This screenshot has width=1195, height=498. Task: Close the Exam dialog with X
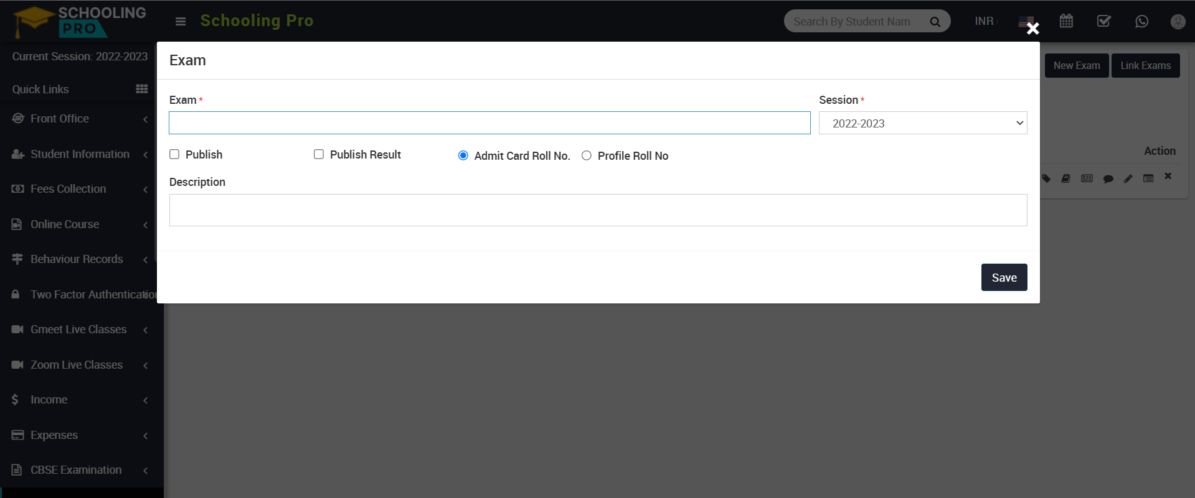coord(1033,29)
